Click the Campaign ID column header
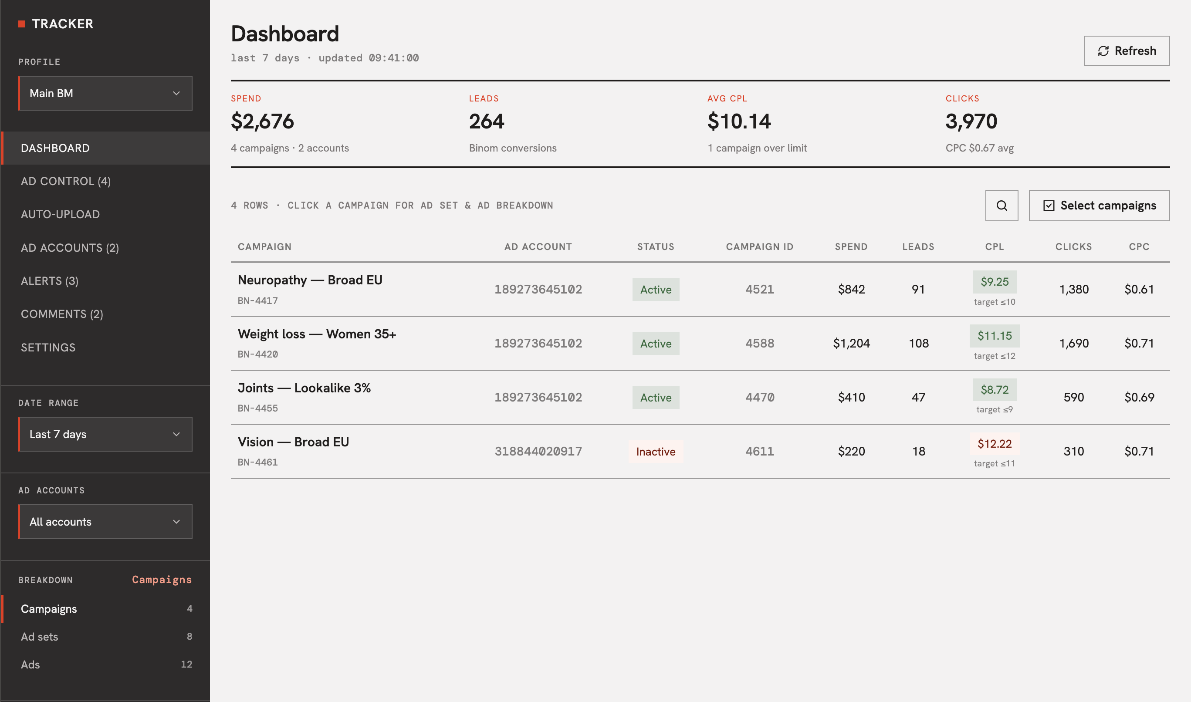Image resolution: width=1191 pixels, height=702 pixels. point(759,246)
